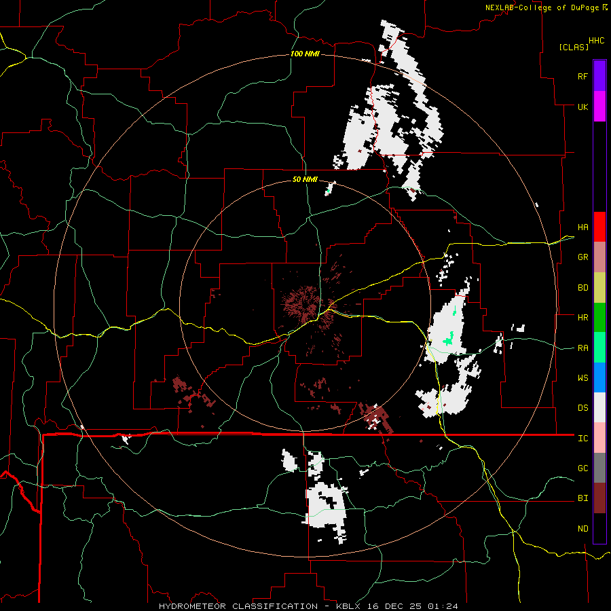Click the UK magenta legend swatch
The height and width of the screenshot is (611, 611).
pos(599,107)
